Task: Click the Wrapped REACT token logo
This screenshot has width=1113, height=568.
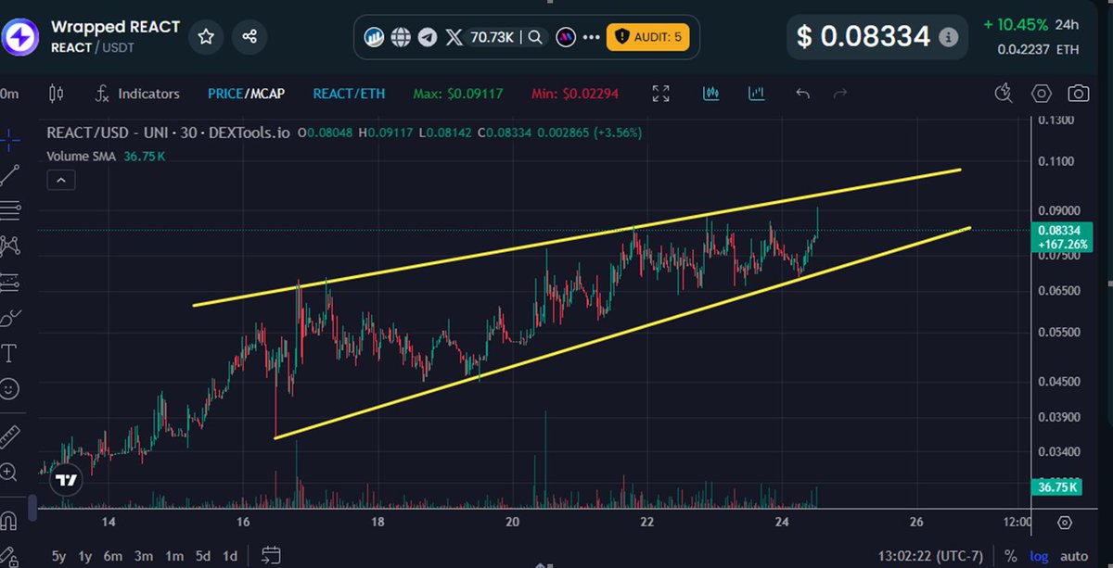Action: [19, 37]
